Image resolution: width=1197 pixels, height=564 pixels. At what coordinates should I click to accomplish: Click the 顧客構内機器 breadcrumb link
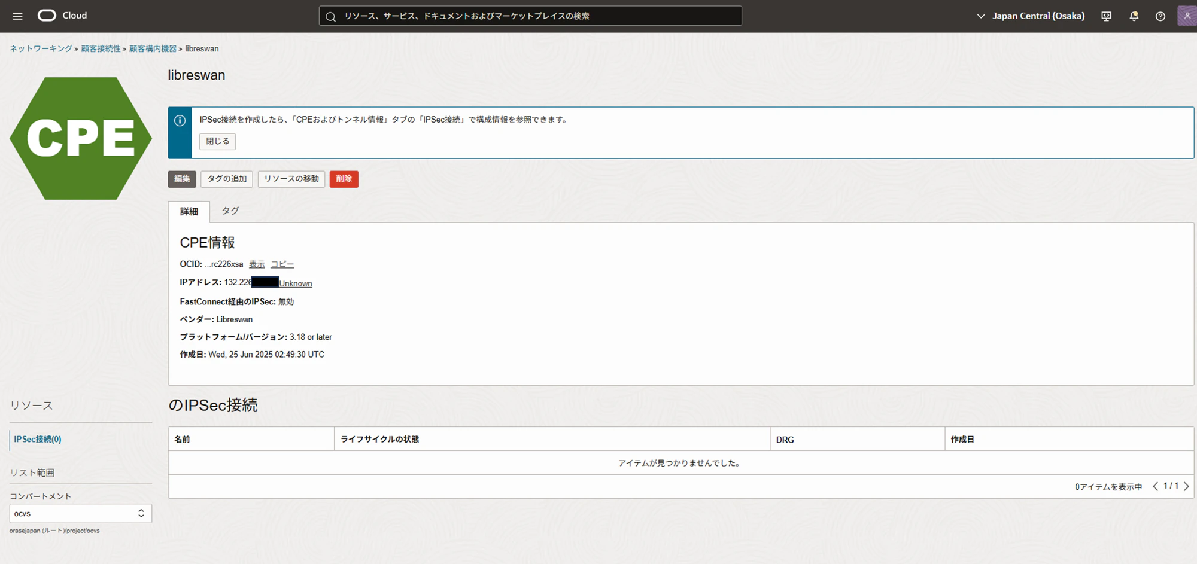click(153, 49)
